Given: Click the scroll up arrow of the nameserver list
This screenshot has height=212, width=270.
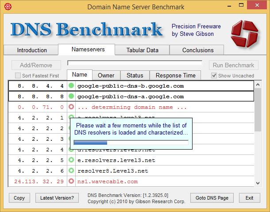Looking at the screenshot, I should [x=258, y=85].
